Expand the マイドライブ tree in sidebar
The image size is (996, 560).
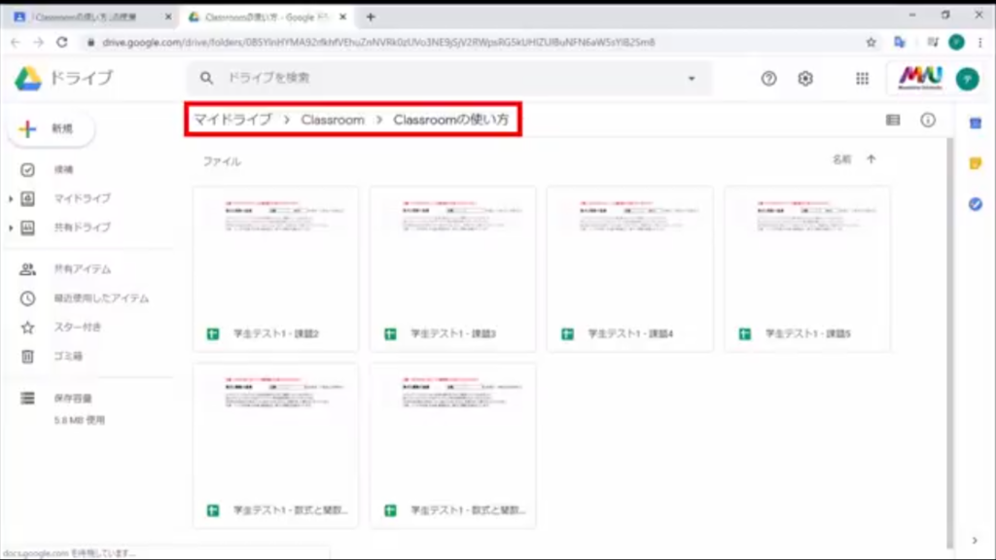click(x=10, y=198)
